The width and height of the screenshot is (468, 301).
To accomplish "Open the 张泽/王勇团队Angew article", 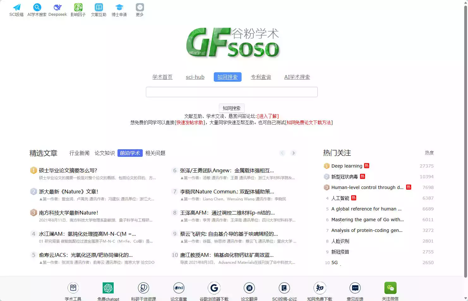I will 227,170.
